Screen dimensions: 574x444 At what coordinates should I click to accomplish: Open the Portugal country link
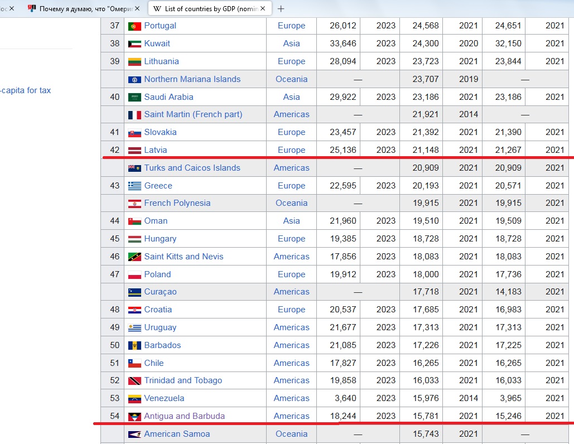point(160,26)
